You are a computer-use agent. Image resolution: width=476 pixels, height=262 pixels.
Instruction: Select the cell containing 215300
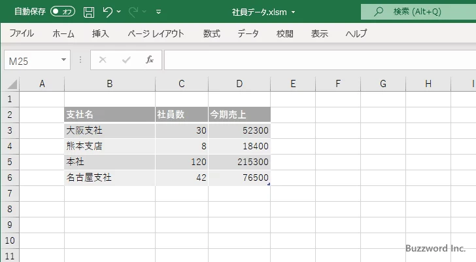coord(239,162)
